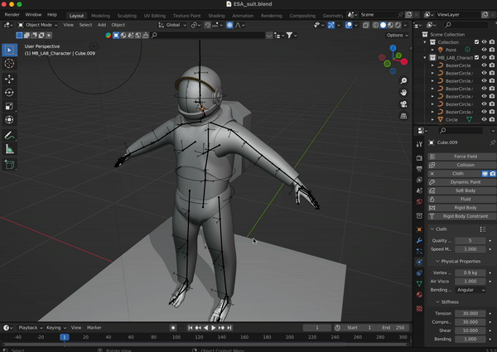
Task: Open the Render menu
Action: 12,15
